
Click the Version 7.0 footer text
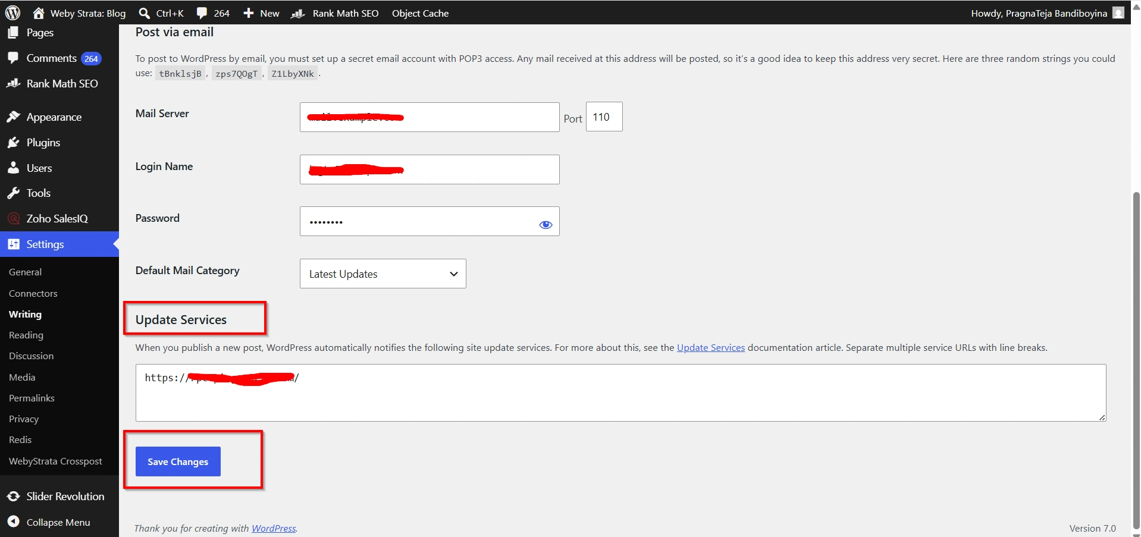(1092, 528)
